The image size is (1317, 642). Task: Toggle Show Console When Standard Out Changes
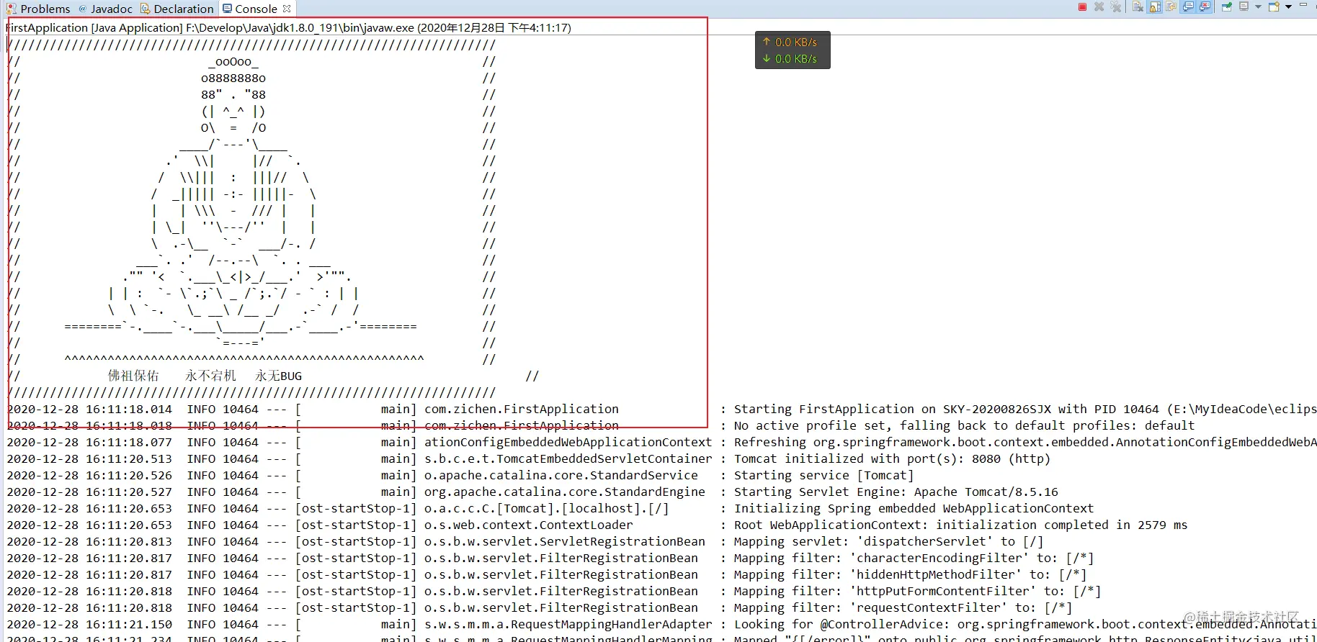pos(1189,6)
